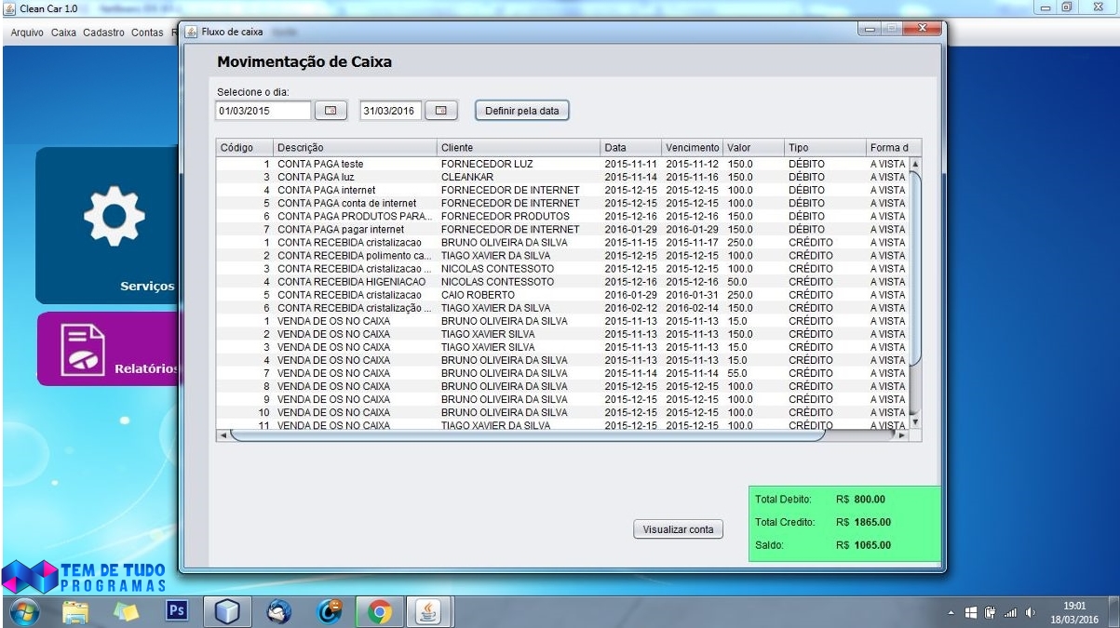Screen dimensions: 1120x628
Task: Open the start date calendar picker
Action: [330, 111]
